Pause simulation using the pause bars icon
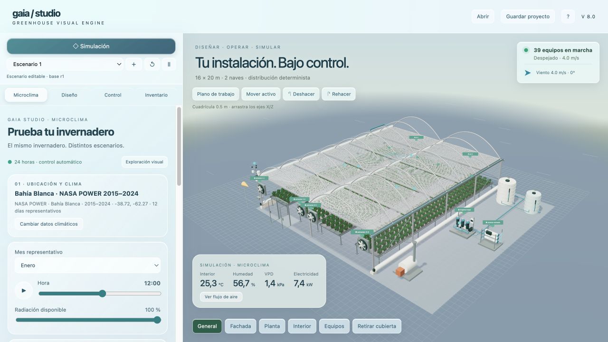Screen dimensions: 608x342 (169, 64)
